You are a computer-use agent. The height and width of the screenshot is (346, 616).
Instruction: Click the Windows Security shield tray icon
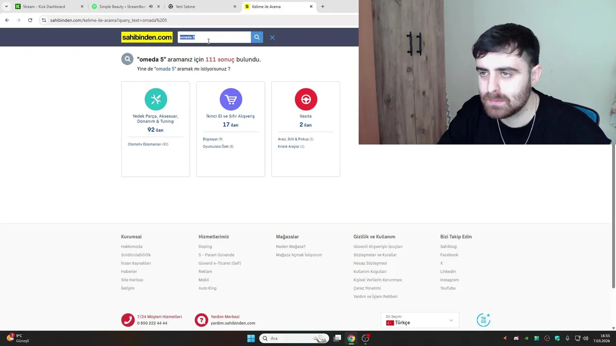(x=557, y=338)
